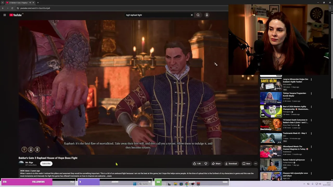The image size is (333, 187).
Task: Open 10 Instant Death Cutscenes title
Action: (x=296, y=121)
